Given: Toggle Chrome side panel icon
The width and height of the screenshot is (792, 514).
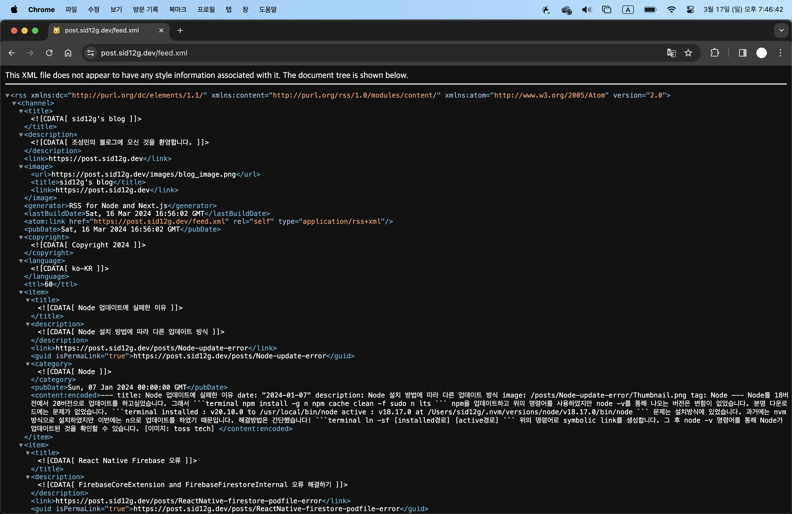Looking at the screenshot, I should pos(742,53).
